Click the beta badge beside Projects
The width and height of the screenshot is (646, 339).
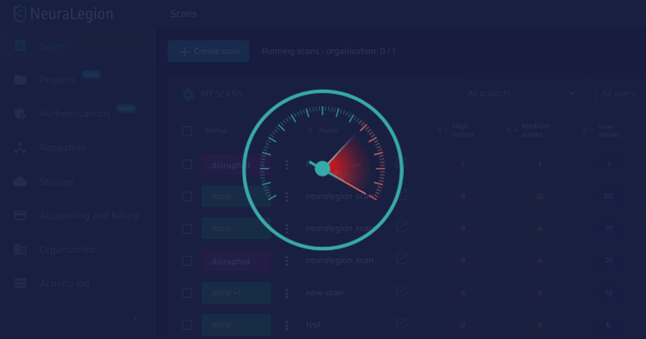[x=91, y=74]
